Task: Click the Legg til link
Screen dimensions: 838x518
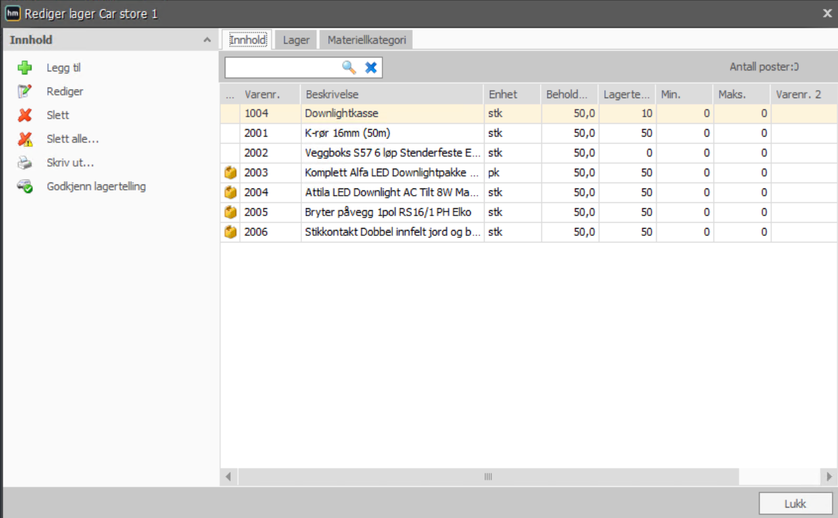Action: tap(63, 68)
